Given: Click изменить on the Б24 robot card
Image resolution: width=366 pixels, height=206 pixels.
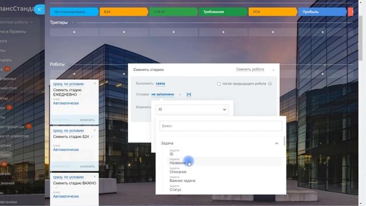Looking at the screenshot, I should click(x=87, y=167).
